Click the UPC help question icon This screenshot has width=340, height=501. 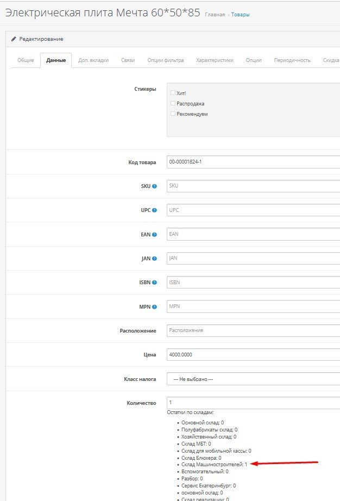154,210
